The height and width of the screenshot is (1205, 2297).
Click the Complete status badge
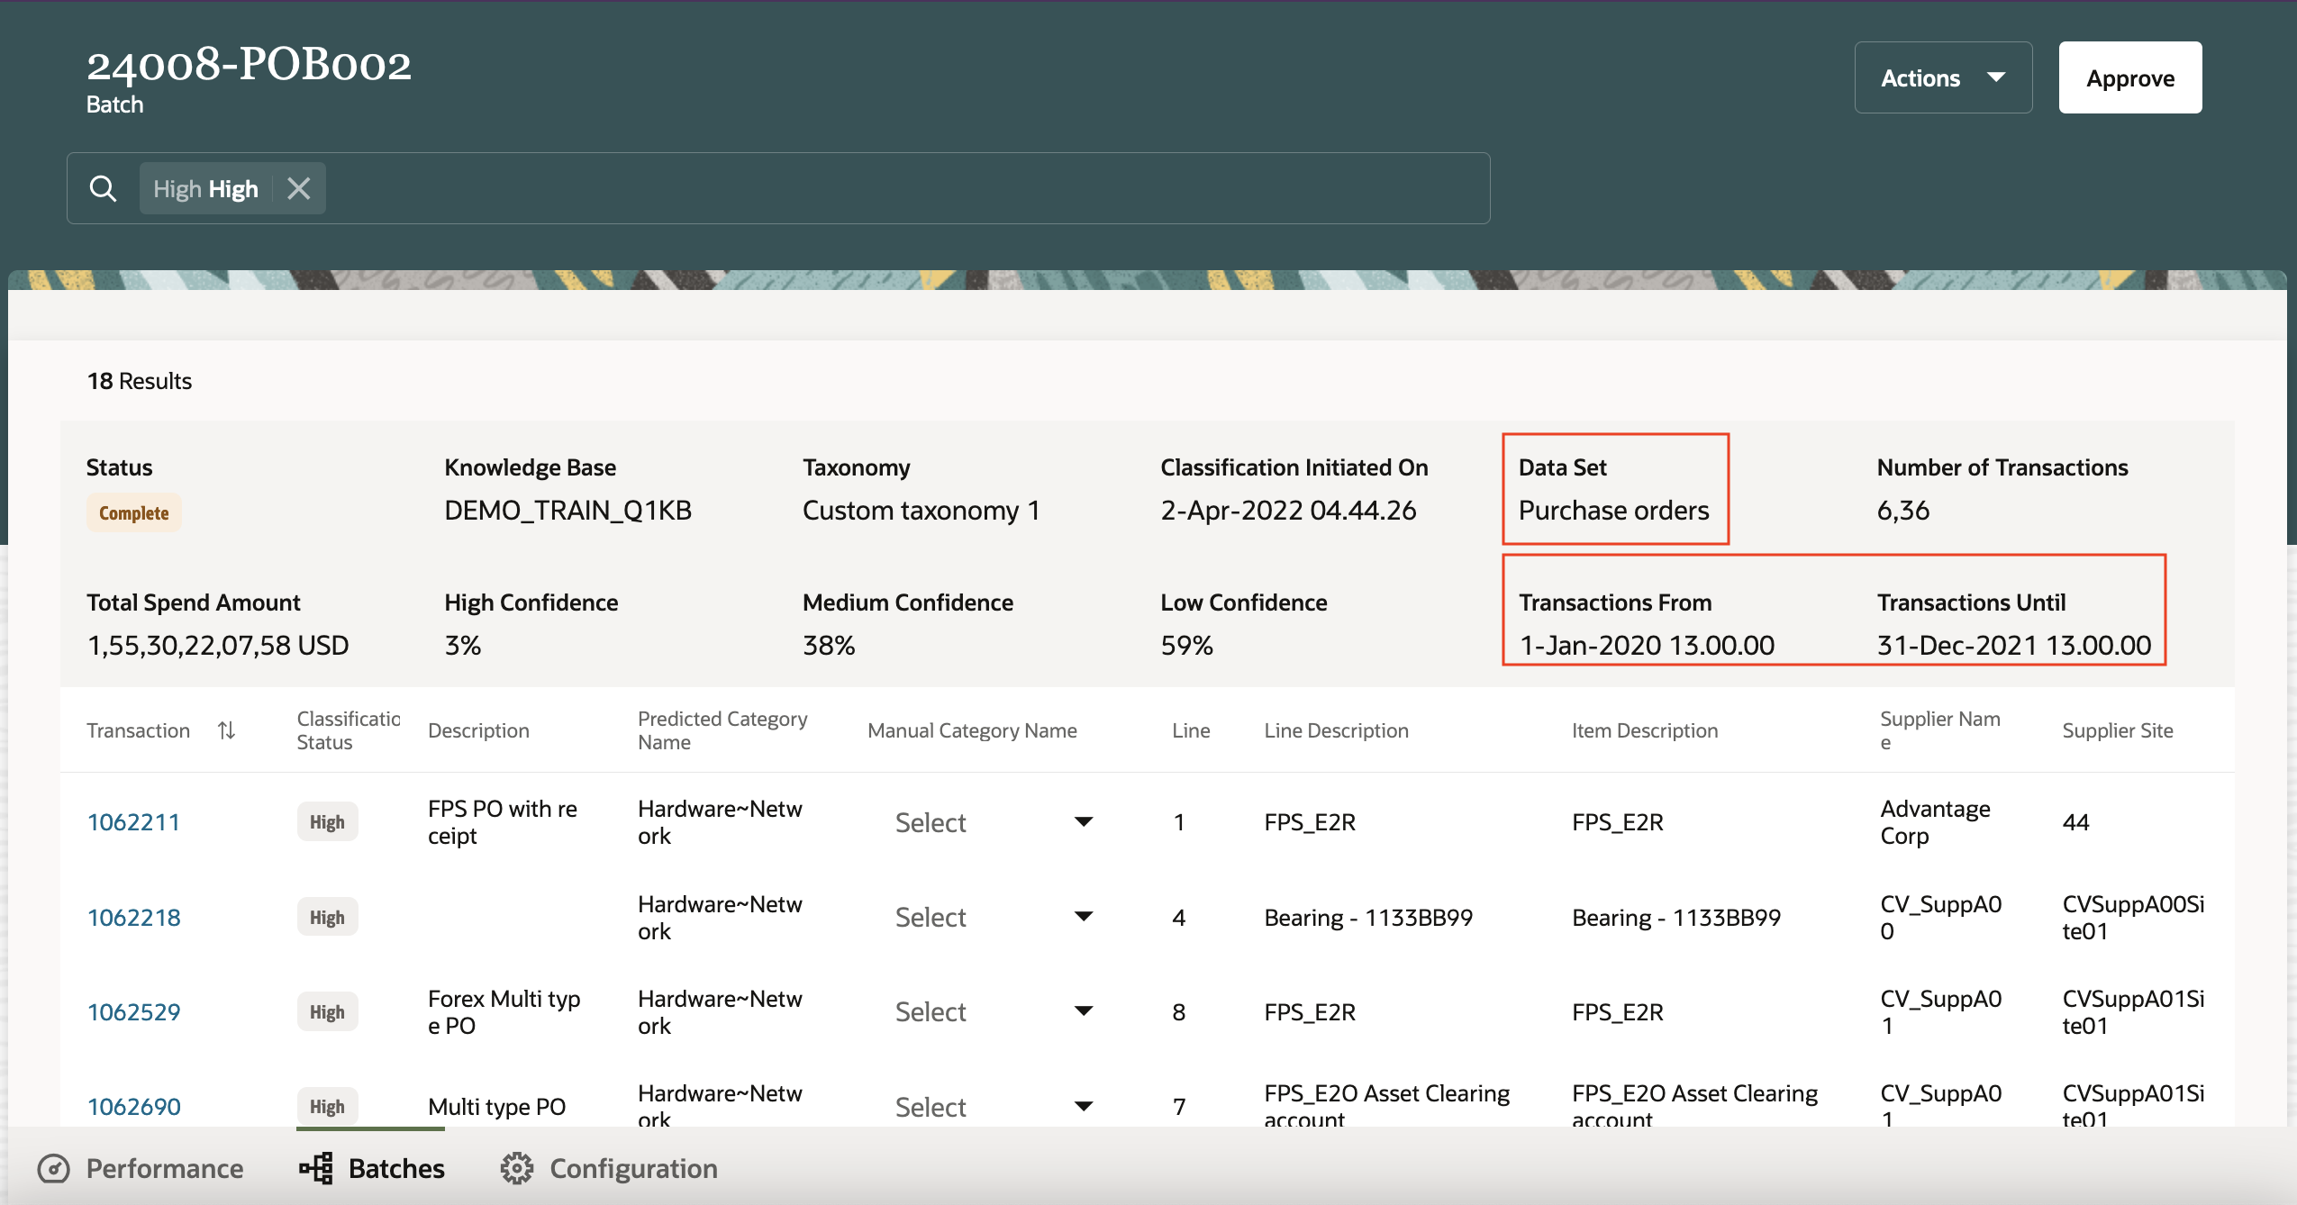pyautogui.click(x=133, y=513)
